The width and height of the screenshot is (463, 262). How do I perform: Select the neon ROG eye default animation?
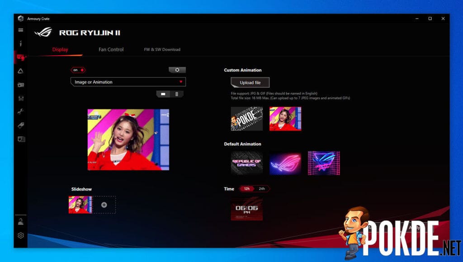[285, 163]
